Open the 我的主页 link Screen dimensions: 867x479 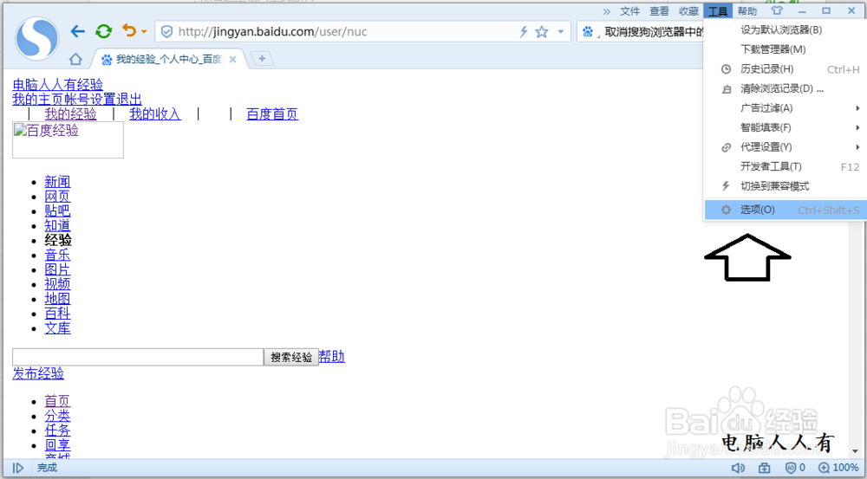(x=38, y=100)
